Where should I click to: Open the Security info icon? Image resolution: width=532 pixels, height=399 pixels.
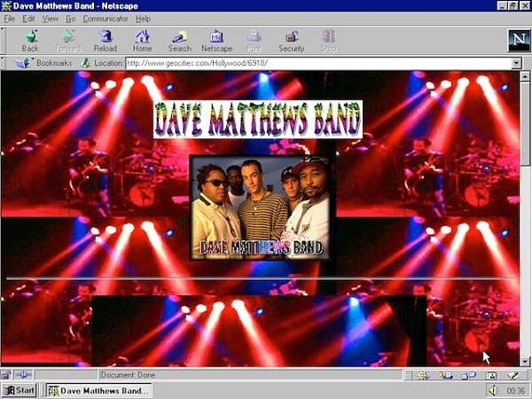[x=292, y=41]
